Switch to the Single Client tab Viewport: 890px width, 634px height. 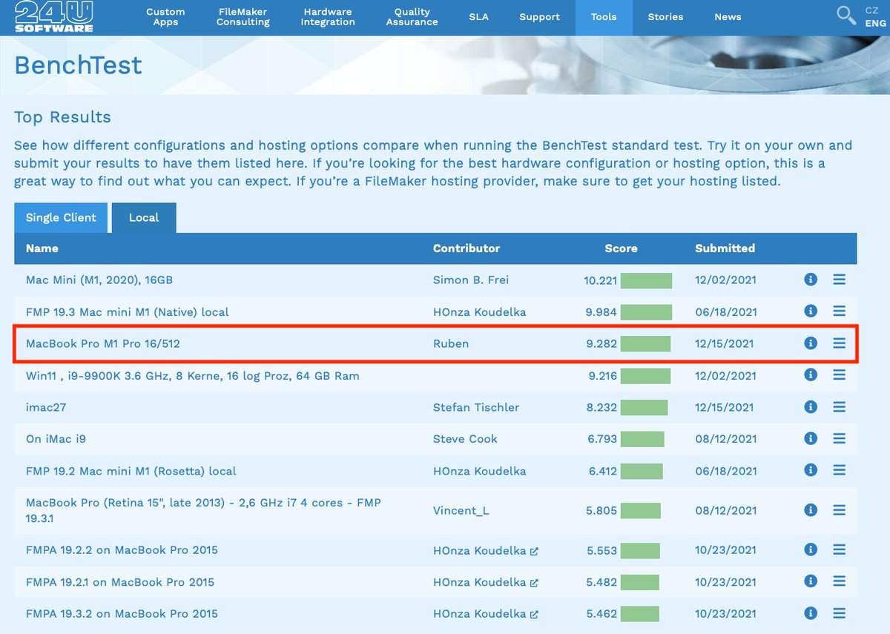coord(61,218)
